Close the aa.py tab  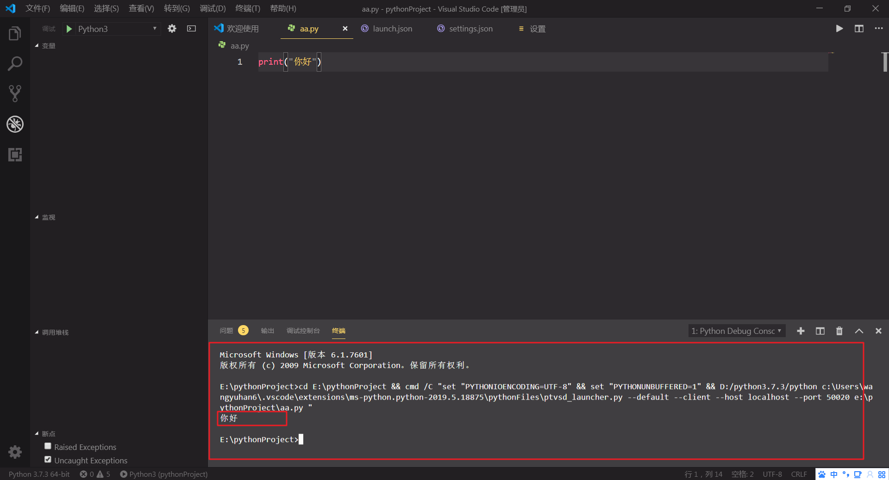coord(345,29)
